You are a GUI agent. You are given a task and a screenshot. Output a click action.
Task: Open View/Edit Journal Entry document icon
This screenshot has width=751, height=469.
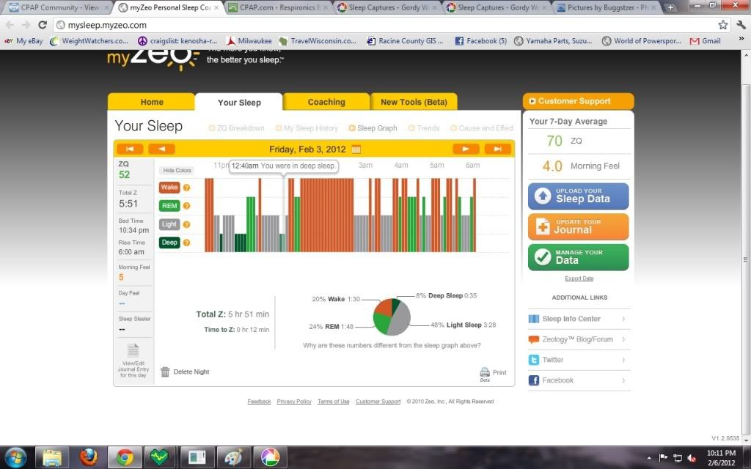point(133,350)
